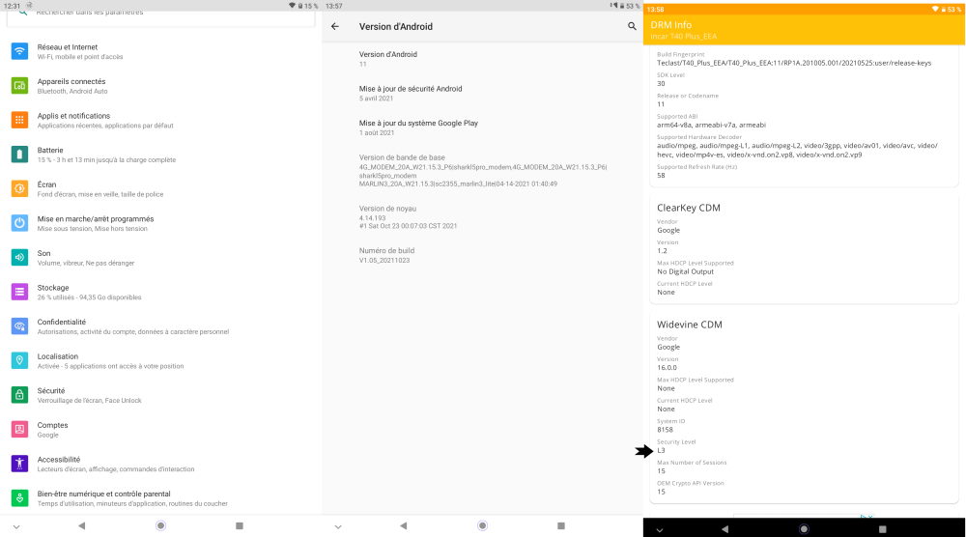Tap the Accessibilité icon
This screenshot has width=966, height=537.
click(x=19, y=464)
